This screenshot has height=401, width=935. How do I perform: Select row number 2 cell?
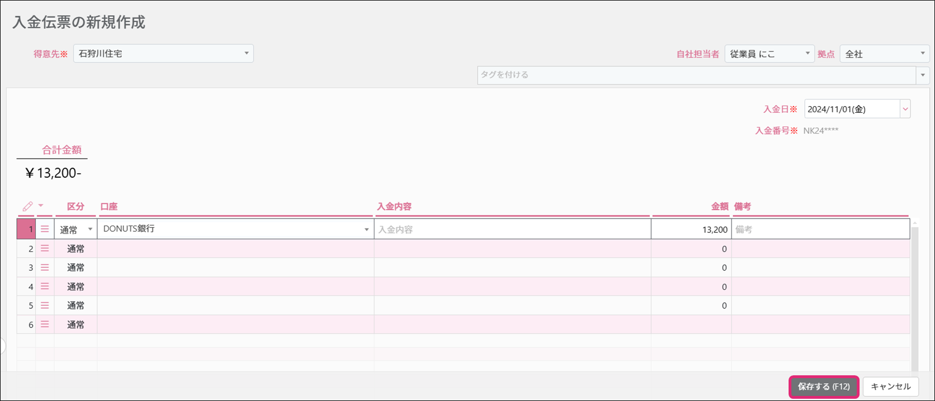[26, 249]
